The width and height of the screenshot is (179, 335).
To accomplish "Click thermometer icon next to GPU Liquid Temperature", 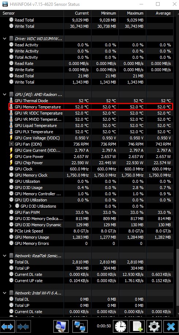I will (x=11, y=126).
